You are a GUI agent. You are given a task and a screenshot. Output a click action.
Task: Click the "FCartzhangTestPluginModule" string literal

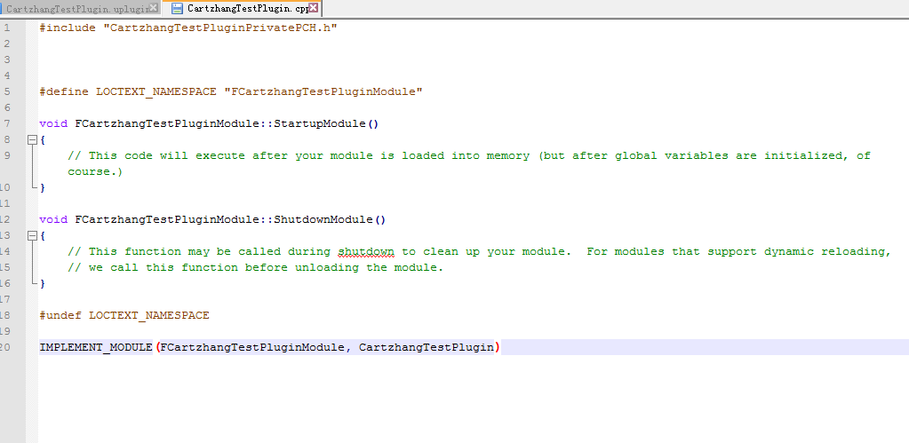click(x=323, y=91)
